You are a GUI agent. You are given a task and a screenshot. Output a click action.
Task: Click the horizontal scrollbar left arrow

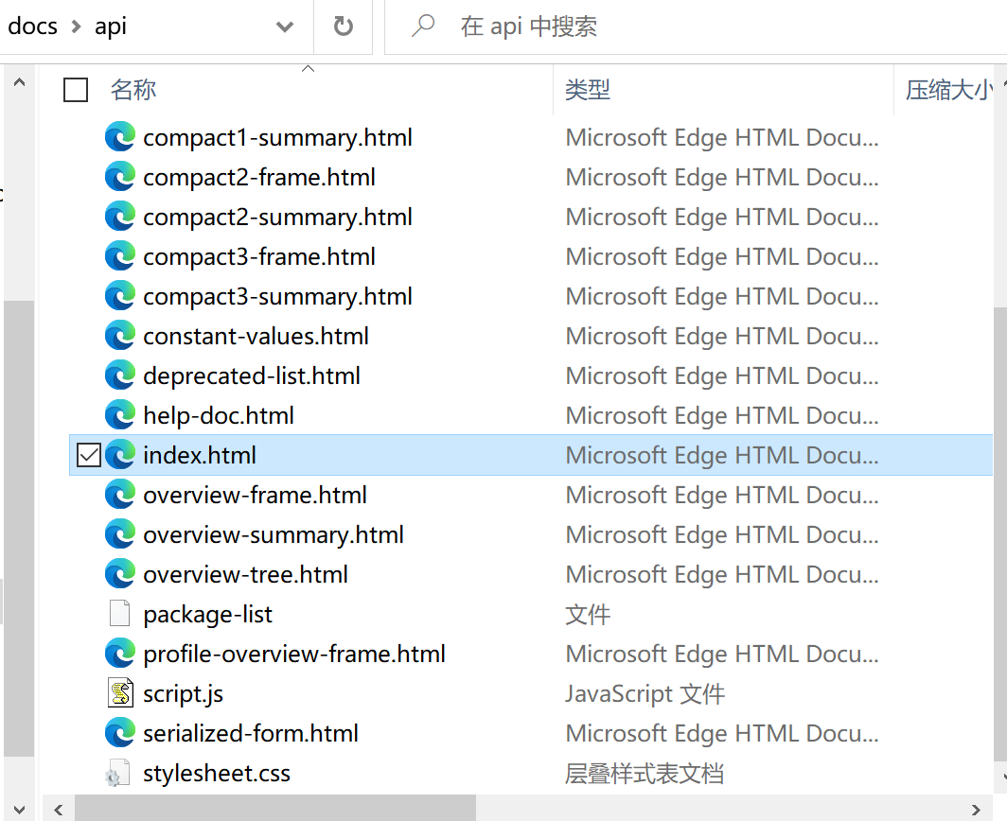59,810
